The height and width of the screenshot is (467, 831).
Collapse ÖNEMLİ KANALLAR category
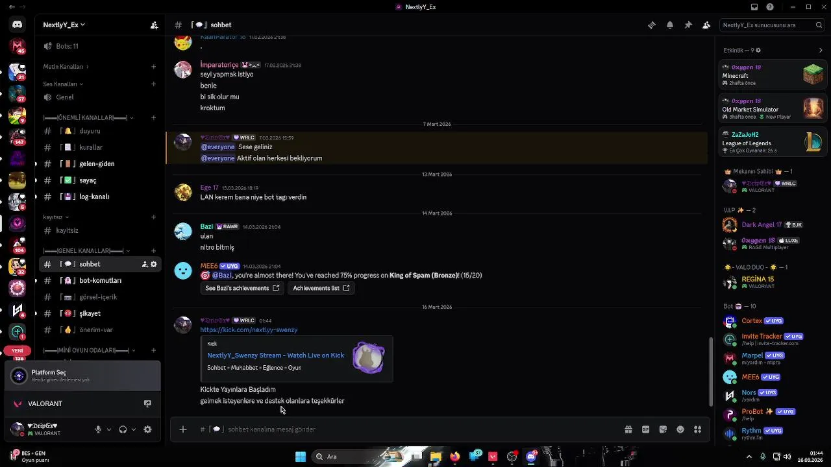(88, 117)
